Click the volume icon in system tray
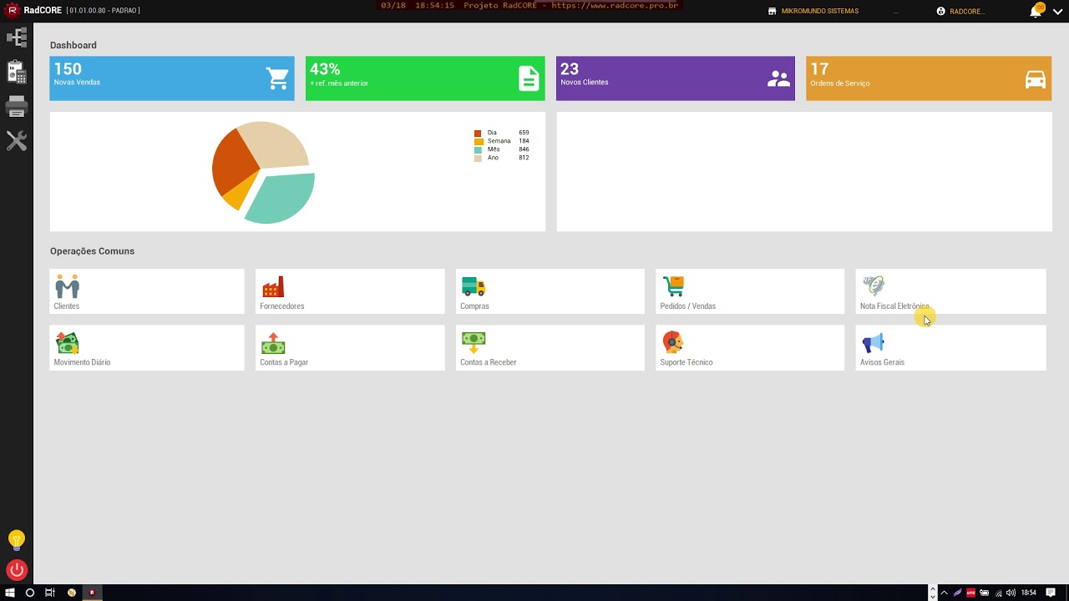 coord(1011,593)
